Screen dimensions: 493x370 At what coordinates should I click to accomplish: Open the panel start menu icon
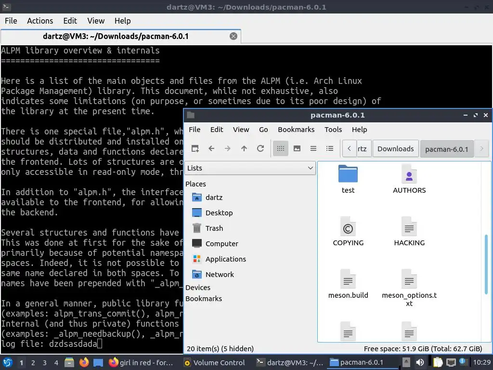coord(8,363)
